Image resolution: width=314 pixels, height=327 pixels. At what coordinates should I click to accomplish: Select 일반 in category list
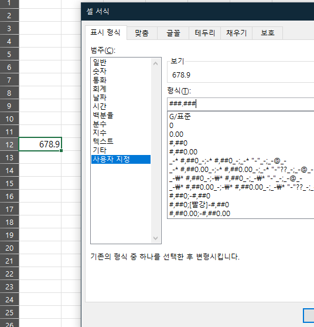[x=121, y=62]
